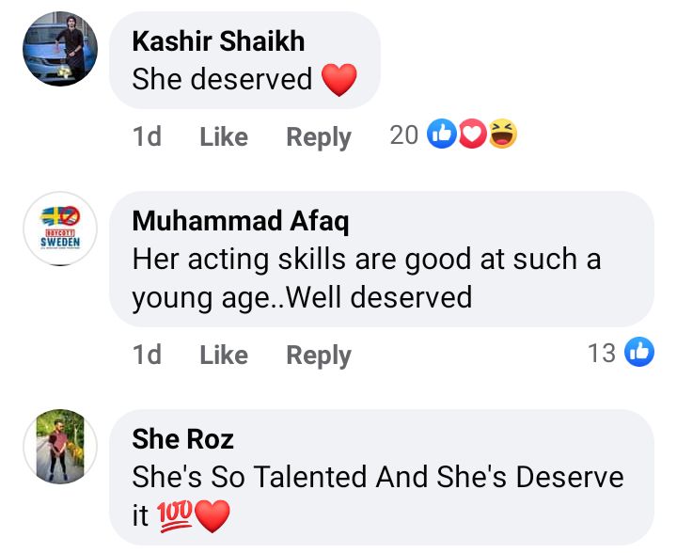Open Muhammad Afaq's Boycott Sweden avatar

tap(60, 229)
